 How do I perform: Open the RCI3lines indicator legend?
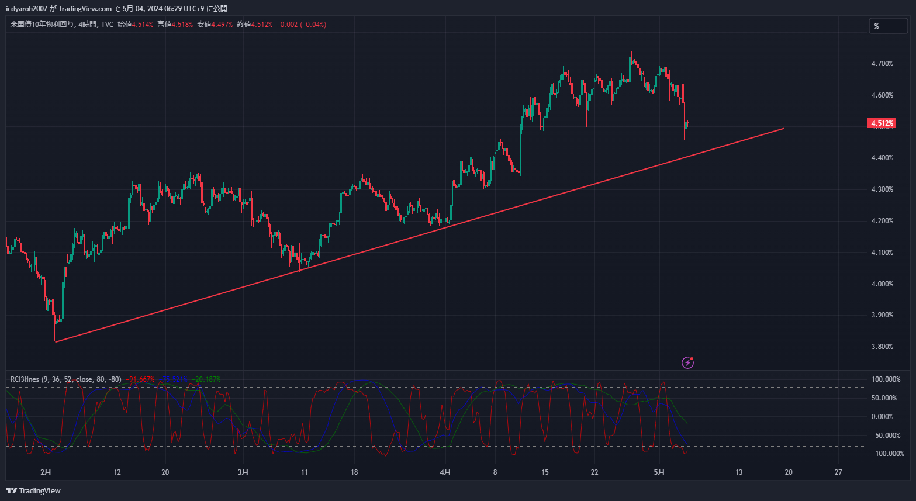click(x=66, y=379)
